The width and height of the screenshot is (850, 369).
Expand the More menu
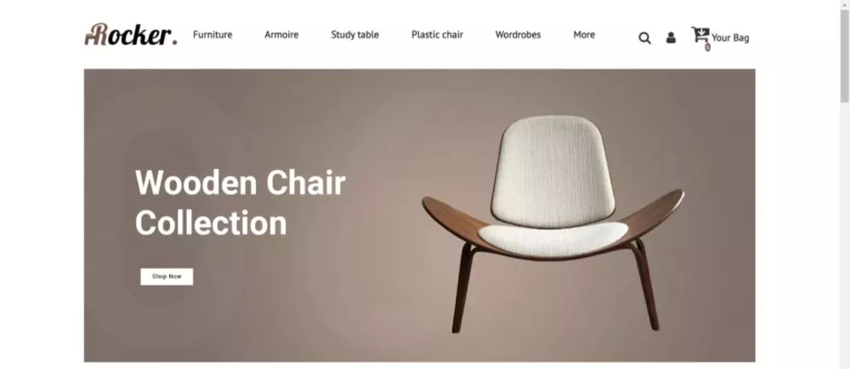584,35
